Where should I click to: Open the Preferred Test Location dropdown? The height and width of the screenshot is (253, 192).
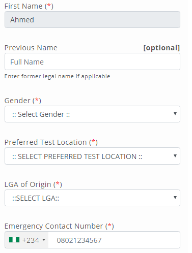point(92,156)
